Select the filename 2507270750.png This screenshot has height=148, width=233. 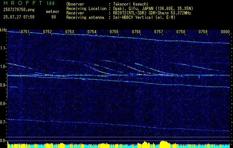click(x=19, y=10)
